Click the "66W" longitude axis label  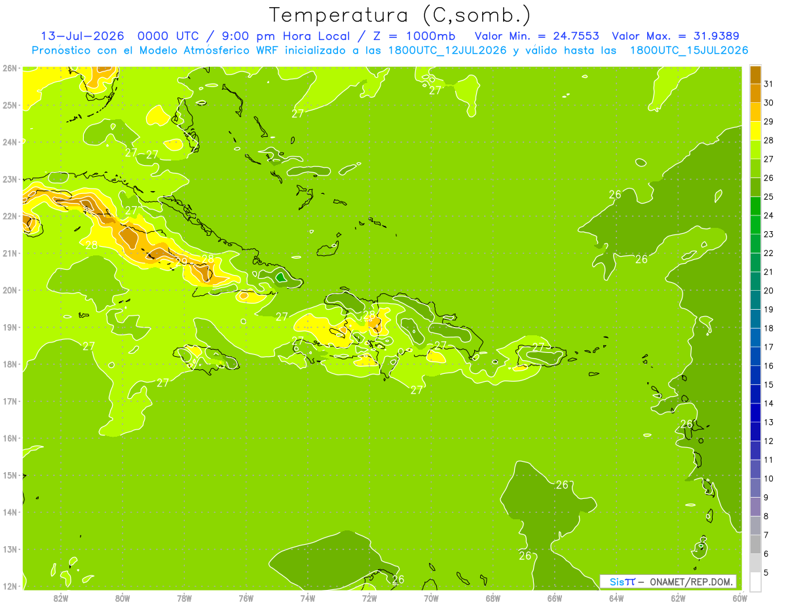(555, 597)
